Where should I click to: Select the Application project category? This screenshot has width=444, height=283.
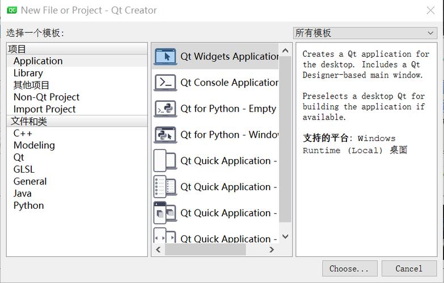pyautogui.click(x=77, y=61)
